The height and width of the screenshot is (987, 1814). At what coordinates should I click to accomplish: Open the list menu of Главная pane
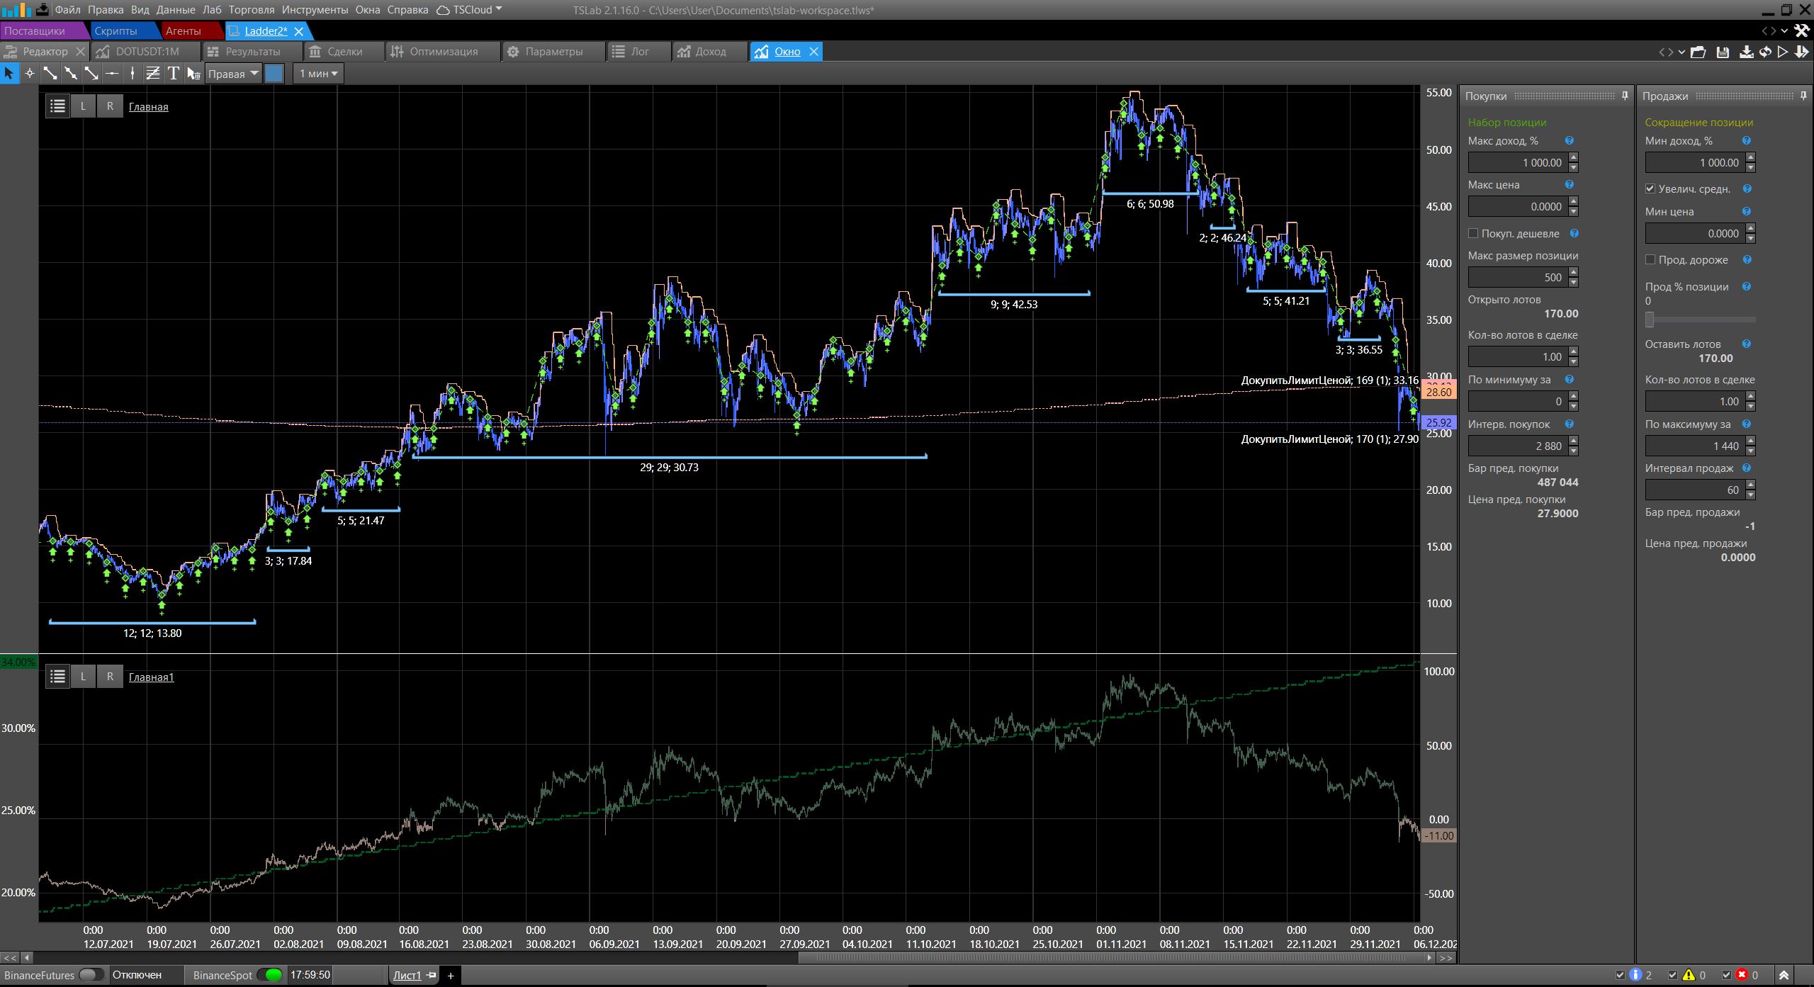(57, 106)
